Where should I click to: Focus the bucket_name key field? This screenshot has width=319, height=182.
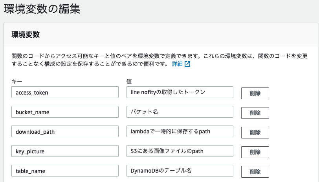point(65,112)
